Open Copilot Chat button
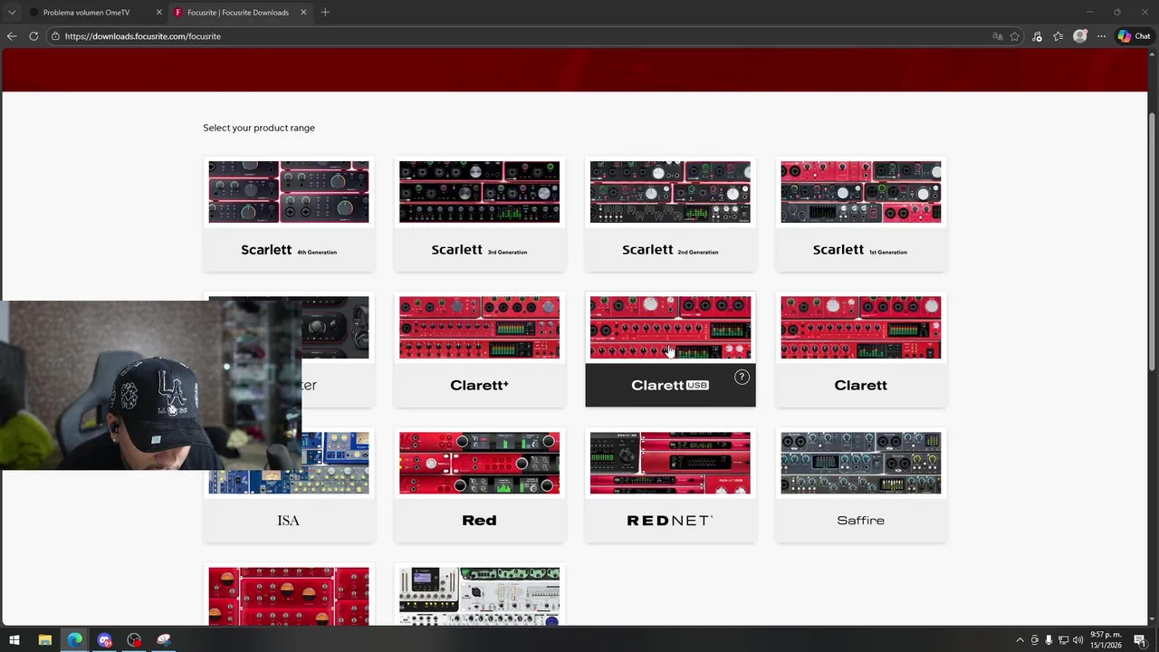 [1134, 36]
